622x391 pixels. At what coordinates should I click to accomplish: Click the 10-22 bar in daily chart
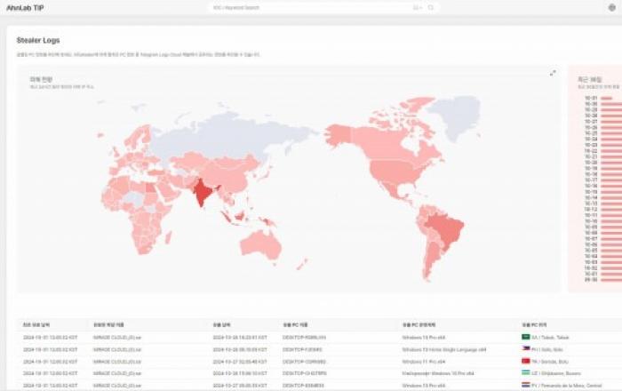pos(609,150)
